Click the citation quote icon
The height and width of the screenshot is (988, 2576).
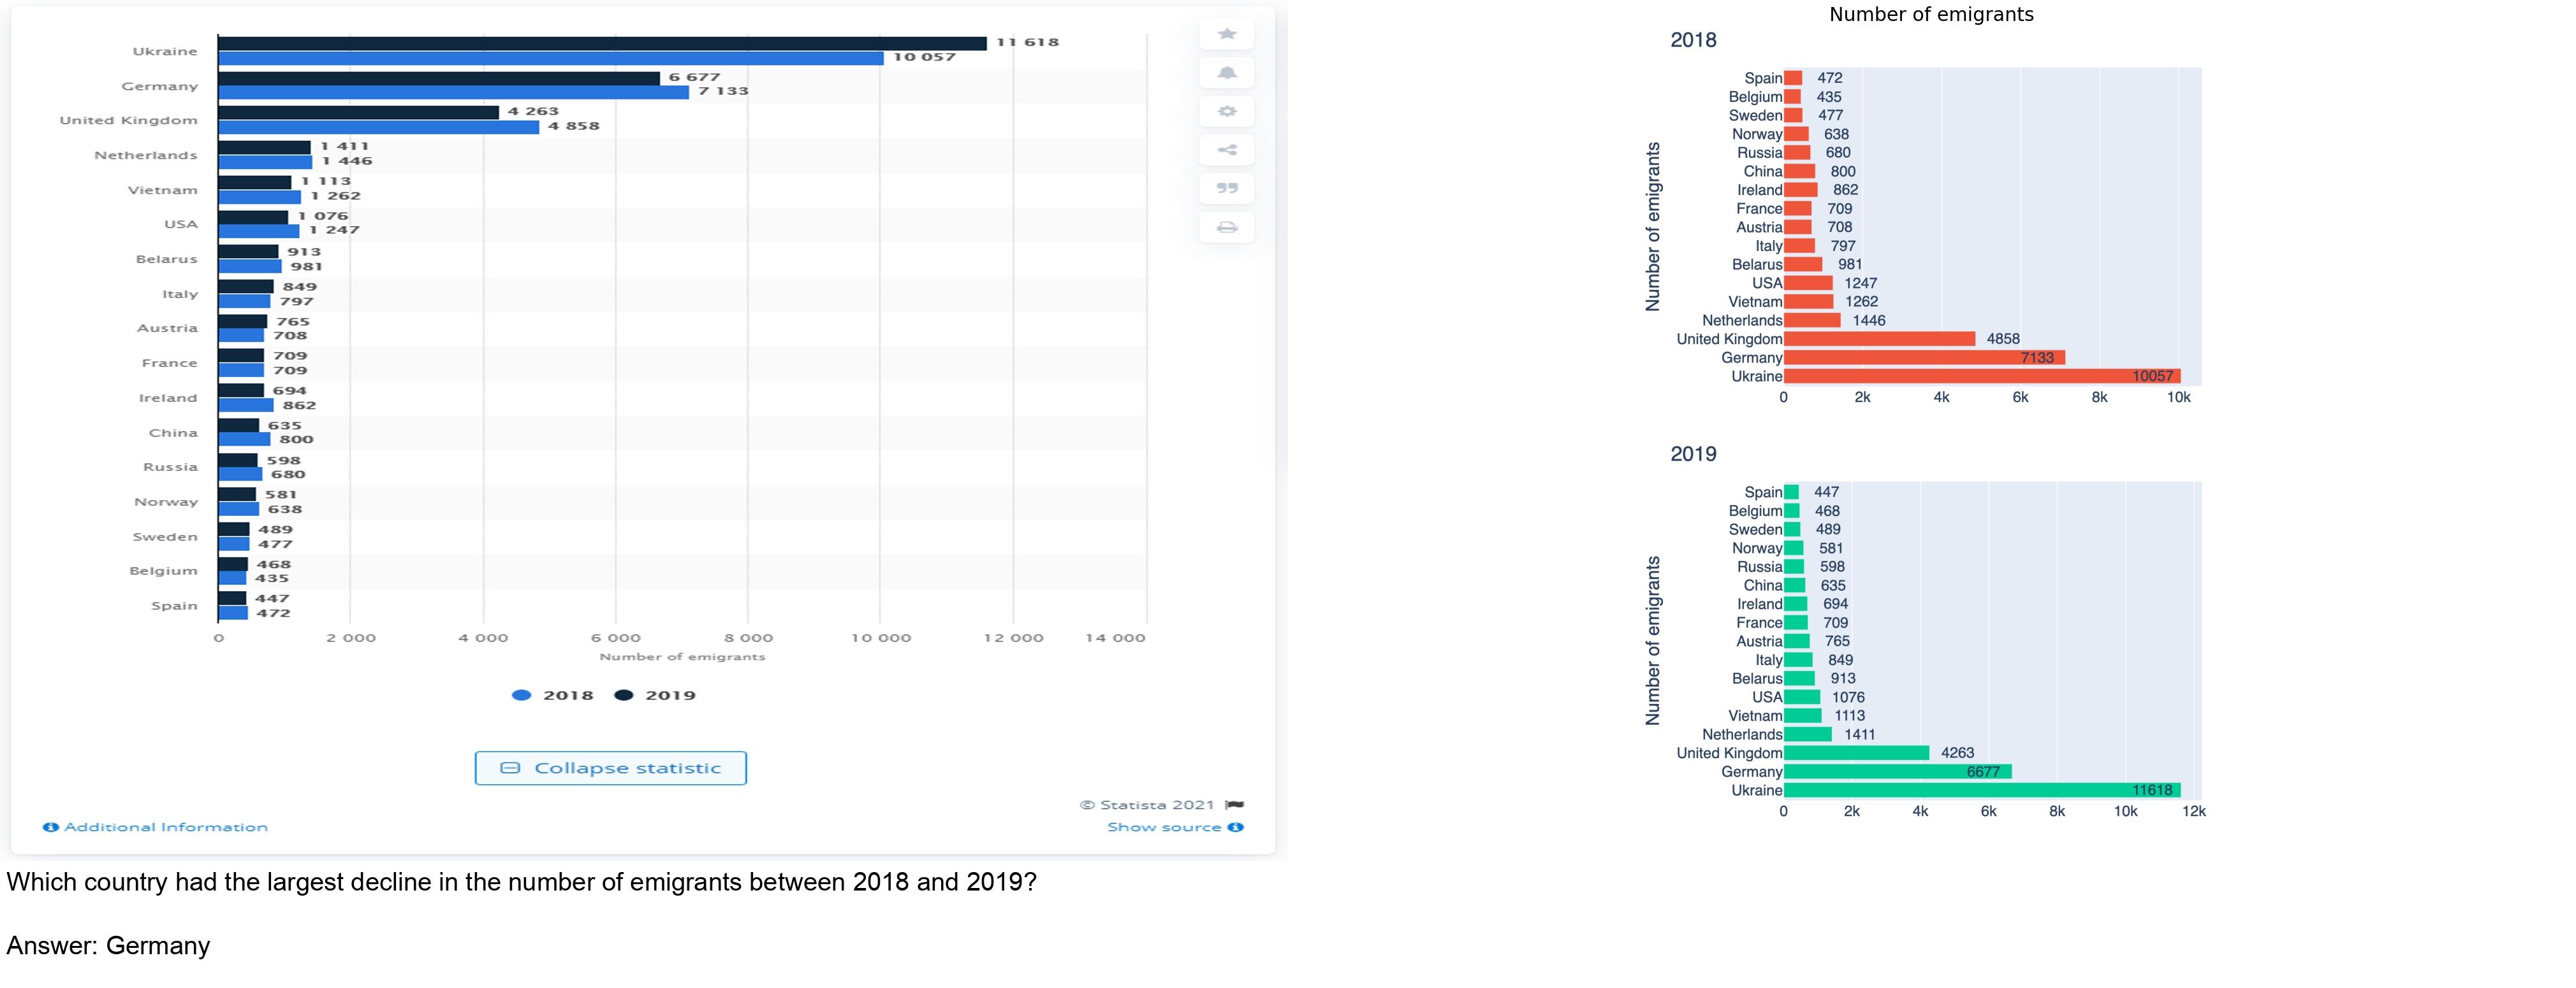[1227, 188]
